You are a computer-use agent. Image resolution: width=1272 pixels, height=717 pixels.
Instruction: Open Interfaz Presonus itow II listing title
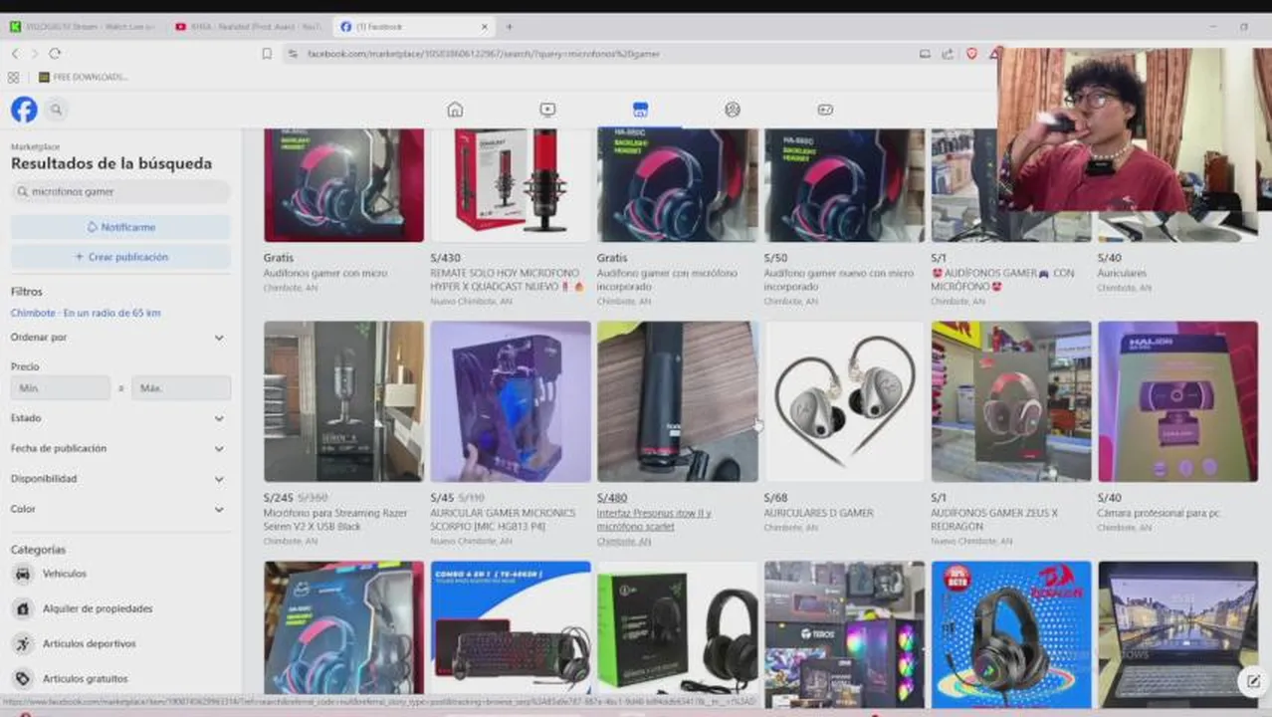(654, 519)
